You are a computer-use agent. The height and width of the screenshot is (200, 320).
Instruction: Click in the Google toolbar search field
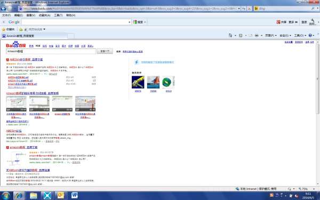(x=75, y=22)
